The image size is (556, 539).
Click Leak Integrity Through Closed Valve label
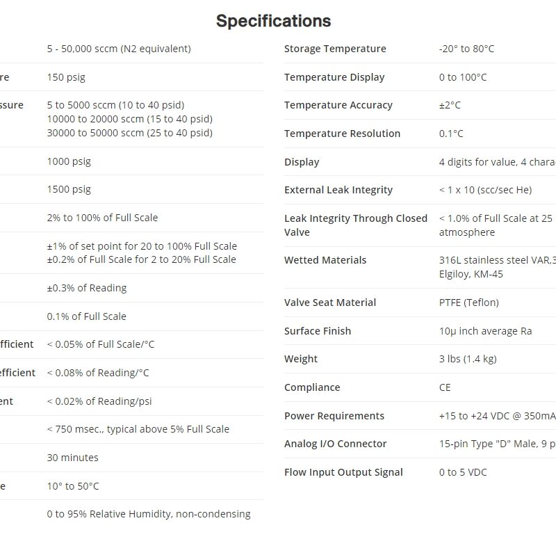coord(355,225)
